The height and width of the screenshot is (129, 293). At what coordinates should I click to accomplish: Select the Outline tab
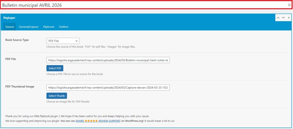[x=64, y=27]
